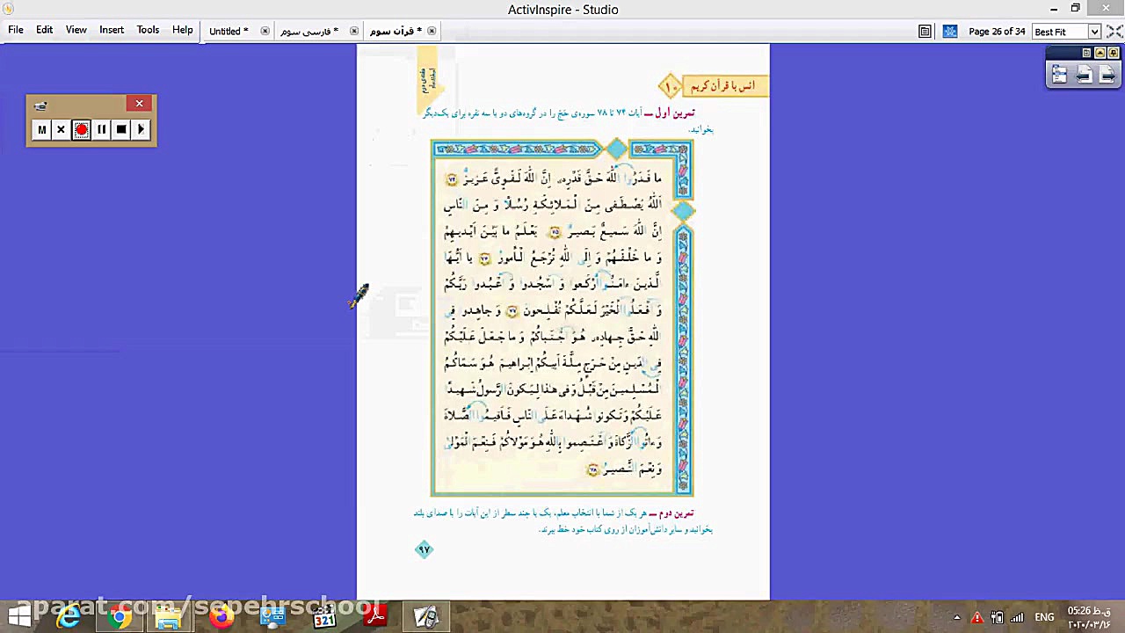The width and height of the screenshot is (1125, 633).
Task: Select the فارسی سوم document tab
Action: (309, 31)
